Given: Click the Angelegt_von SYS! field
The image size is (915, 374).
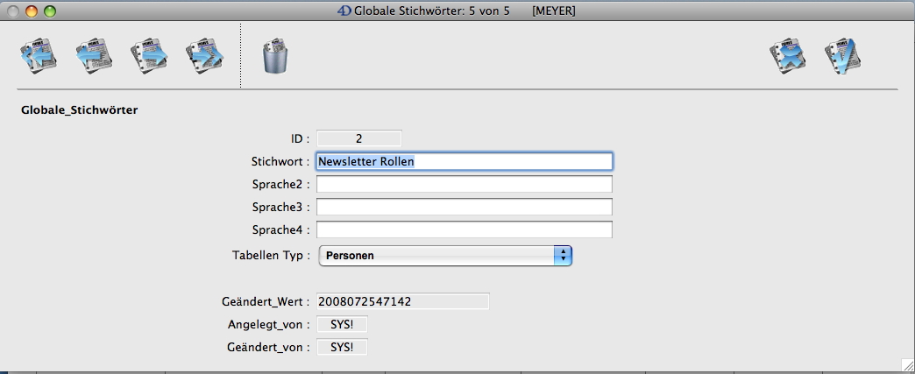Looking at the screenshot, I should click(x=342, y=324).
